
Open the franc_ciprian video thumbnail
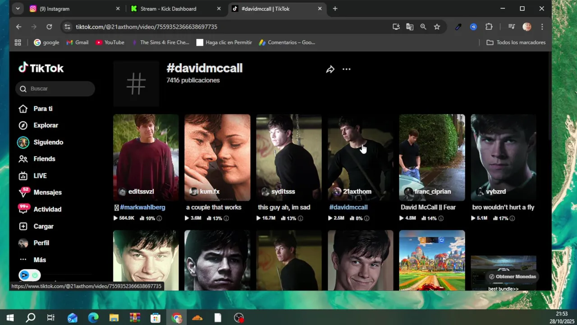432,158
